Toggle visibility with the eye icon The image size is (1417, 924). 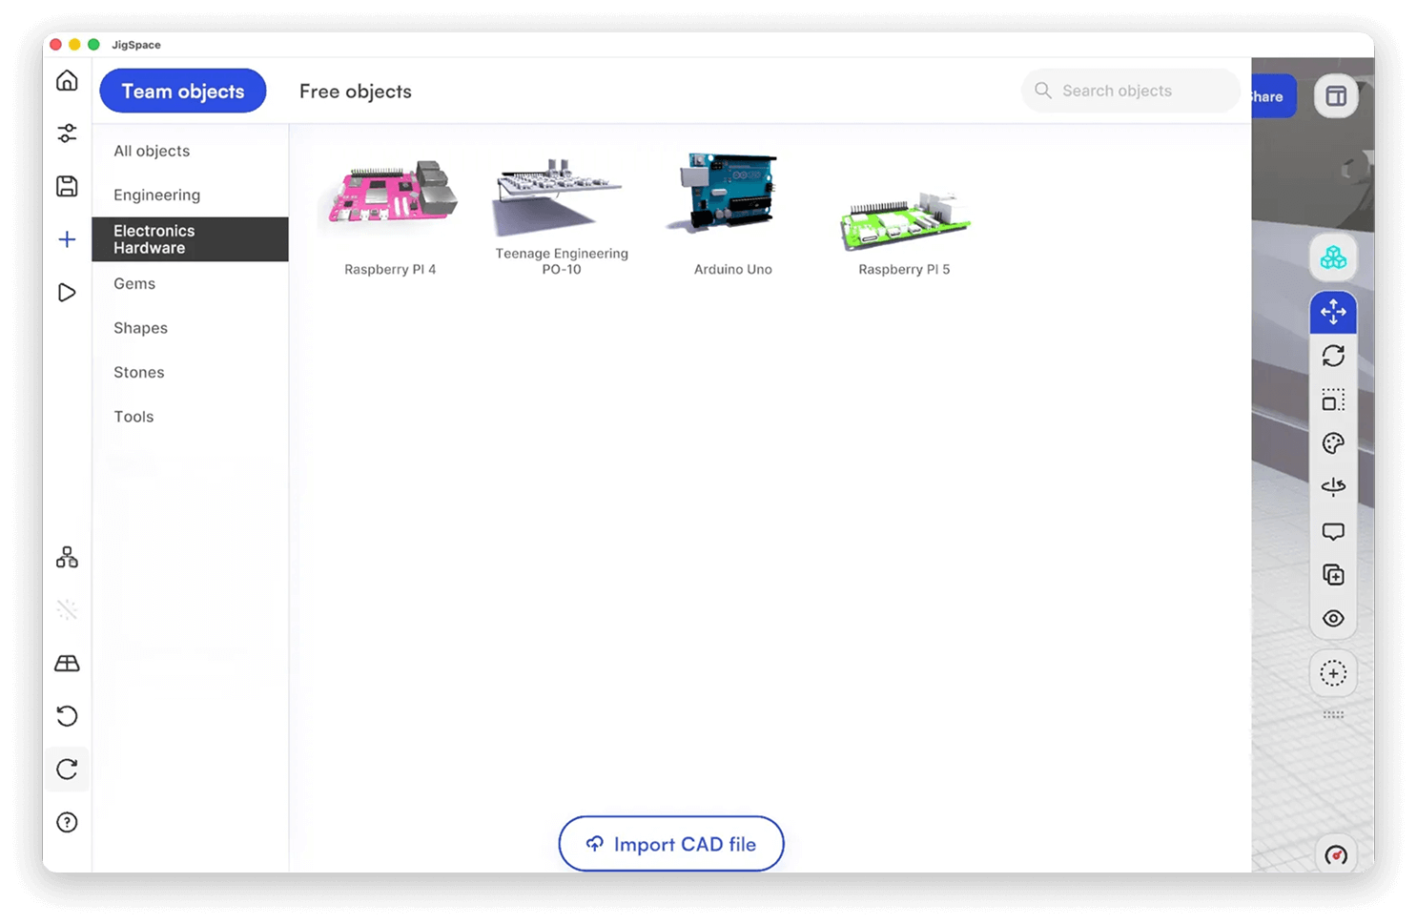pyautogui.click(x=1333, y=619)
